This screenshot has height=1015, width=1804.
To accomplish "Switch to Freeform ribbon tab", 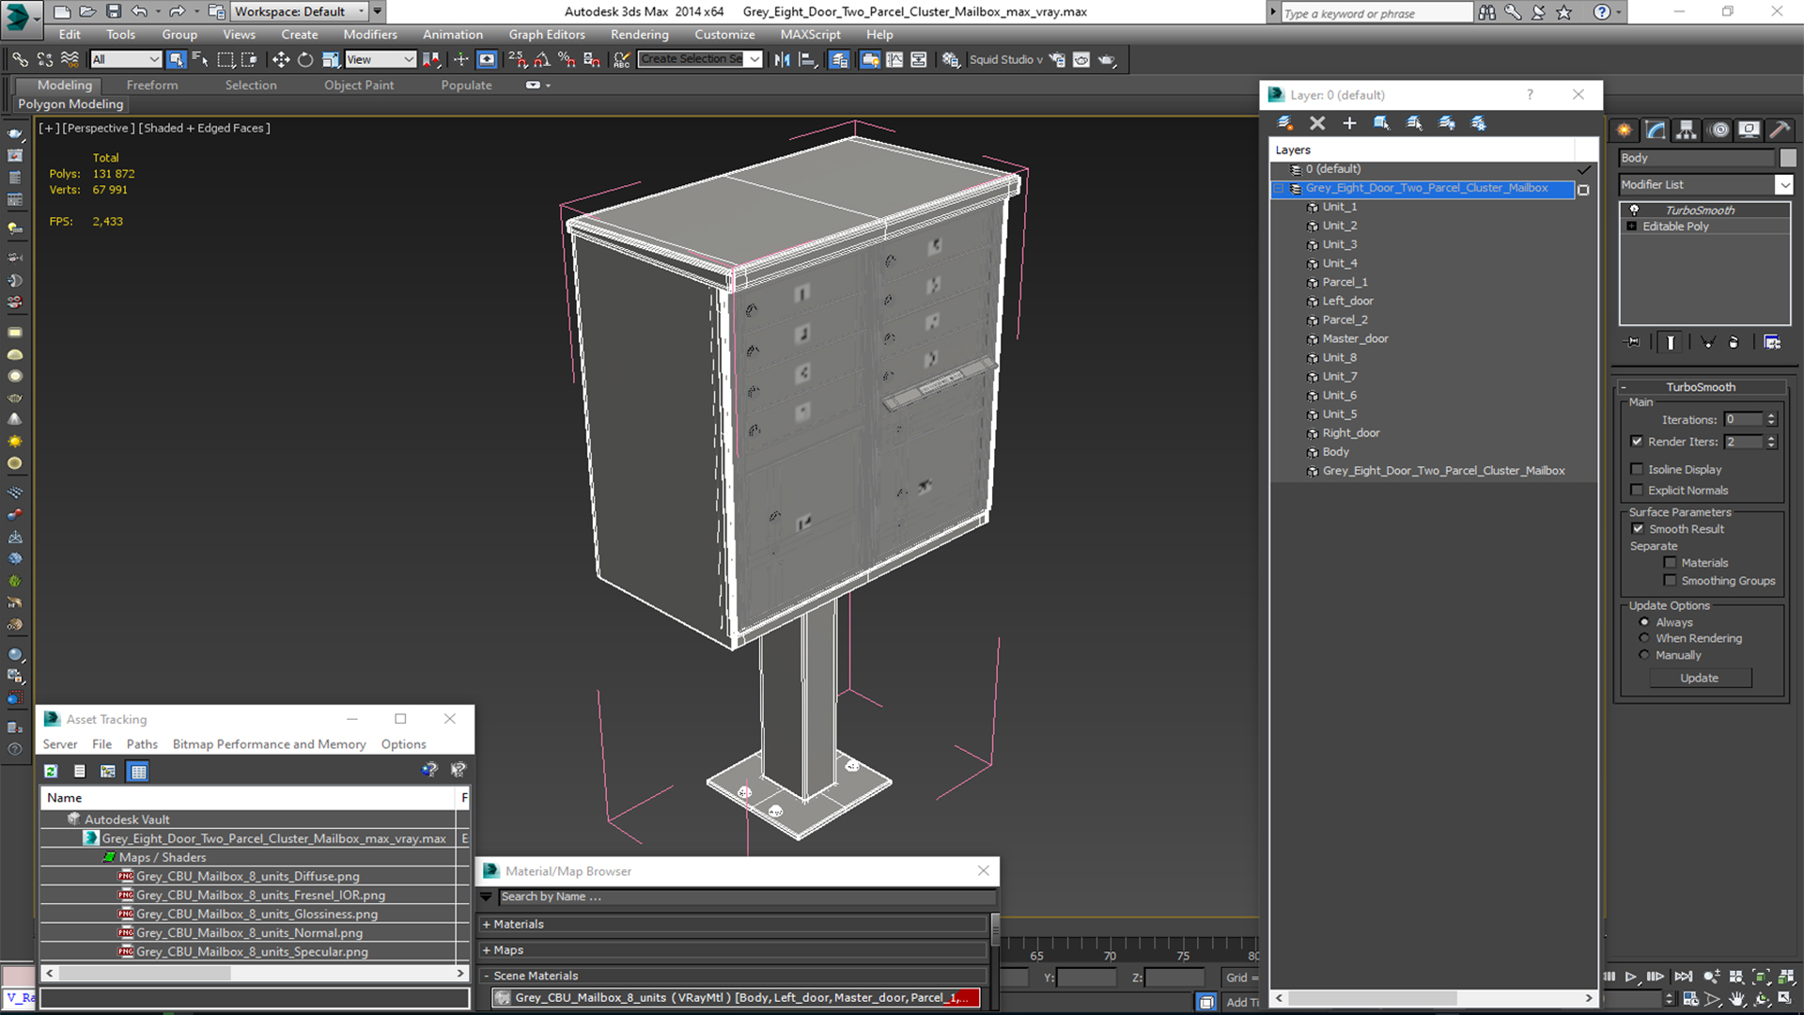I will tap(152, 85).
